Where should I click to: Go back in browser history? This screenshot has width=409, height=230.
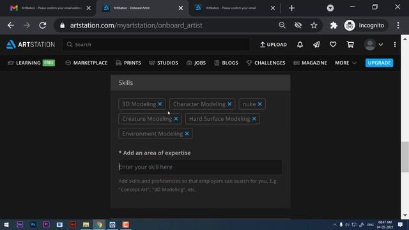pos(11,26)
